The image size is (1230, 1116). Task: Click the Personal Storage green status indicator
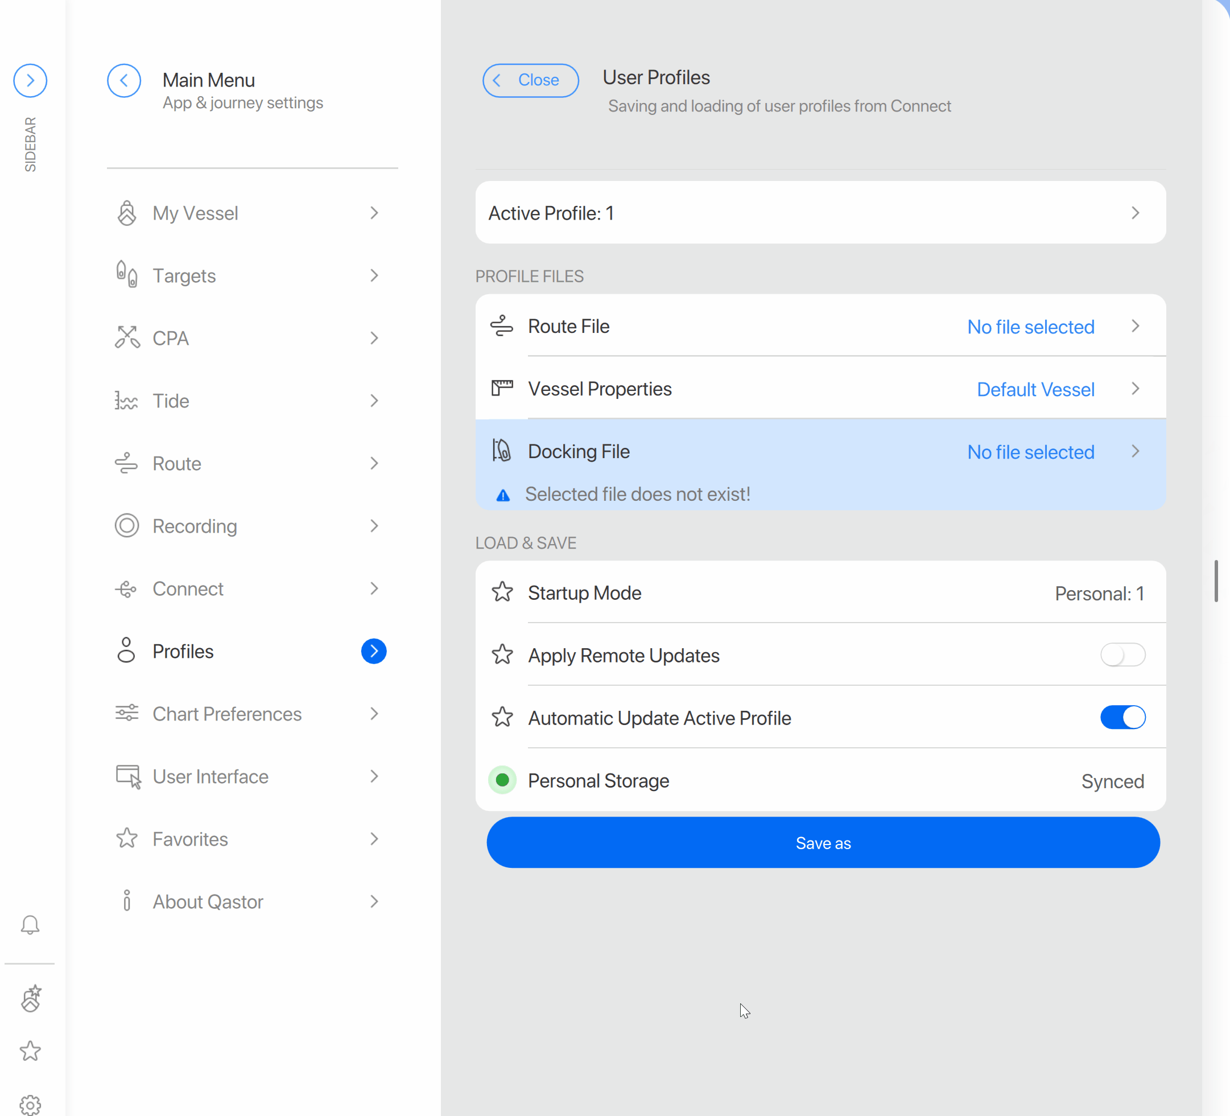502,780
